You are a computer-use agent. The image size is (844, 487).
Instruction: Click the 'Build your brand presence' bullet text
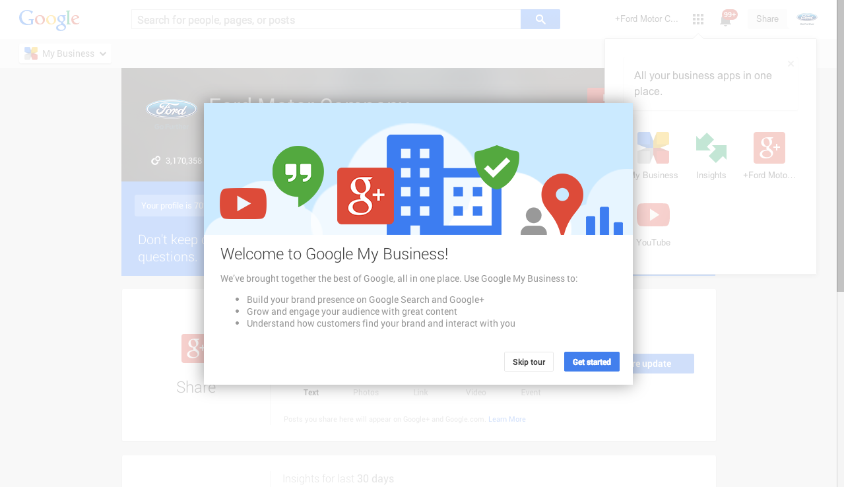pos(366,300)
